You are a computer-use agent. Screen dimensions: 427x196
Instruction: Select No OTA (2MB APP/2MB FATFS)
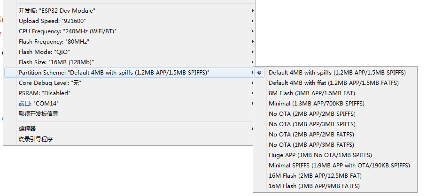coord(335,135)
